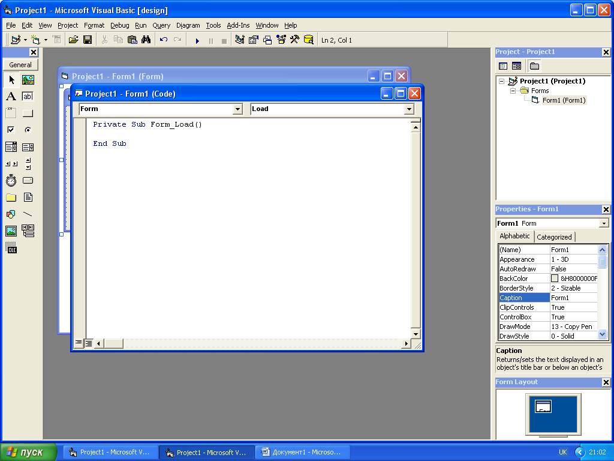Select the Image control tool
The height and width of the screenshot is (461, 614).
coord(11,231)
